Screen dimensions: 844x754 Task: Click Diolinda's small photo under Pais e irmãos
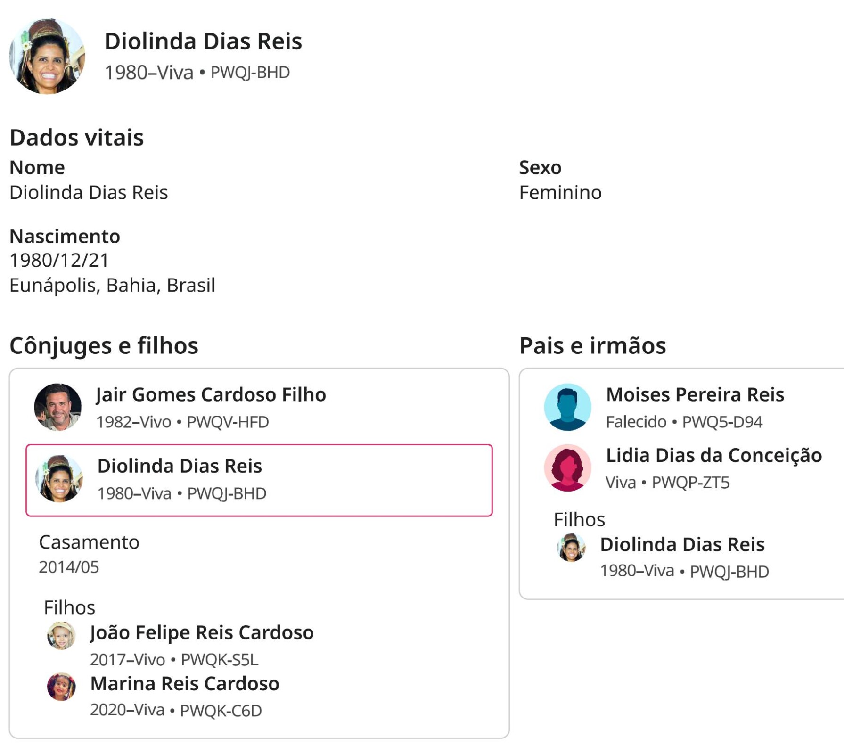tap(571, 548)
